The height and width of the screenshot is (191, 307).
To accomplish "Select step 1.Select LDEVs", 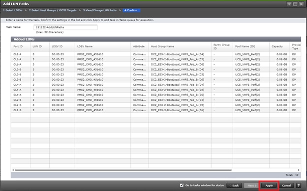I will point(13,10).
